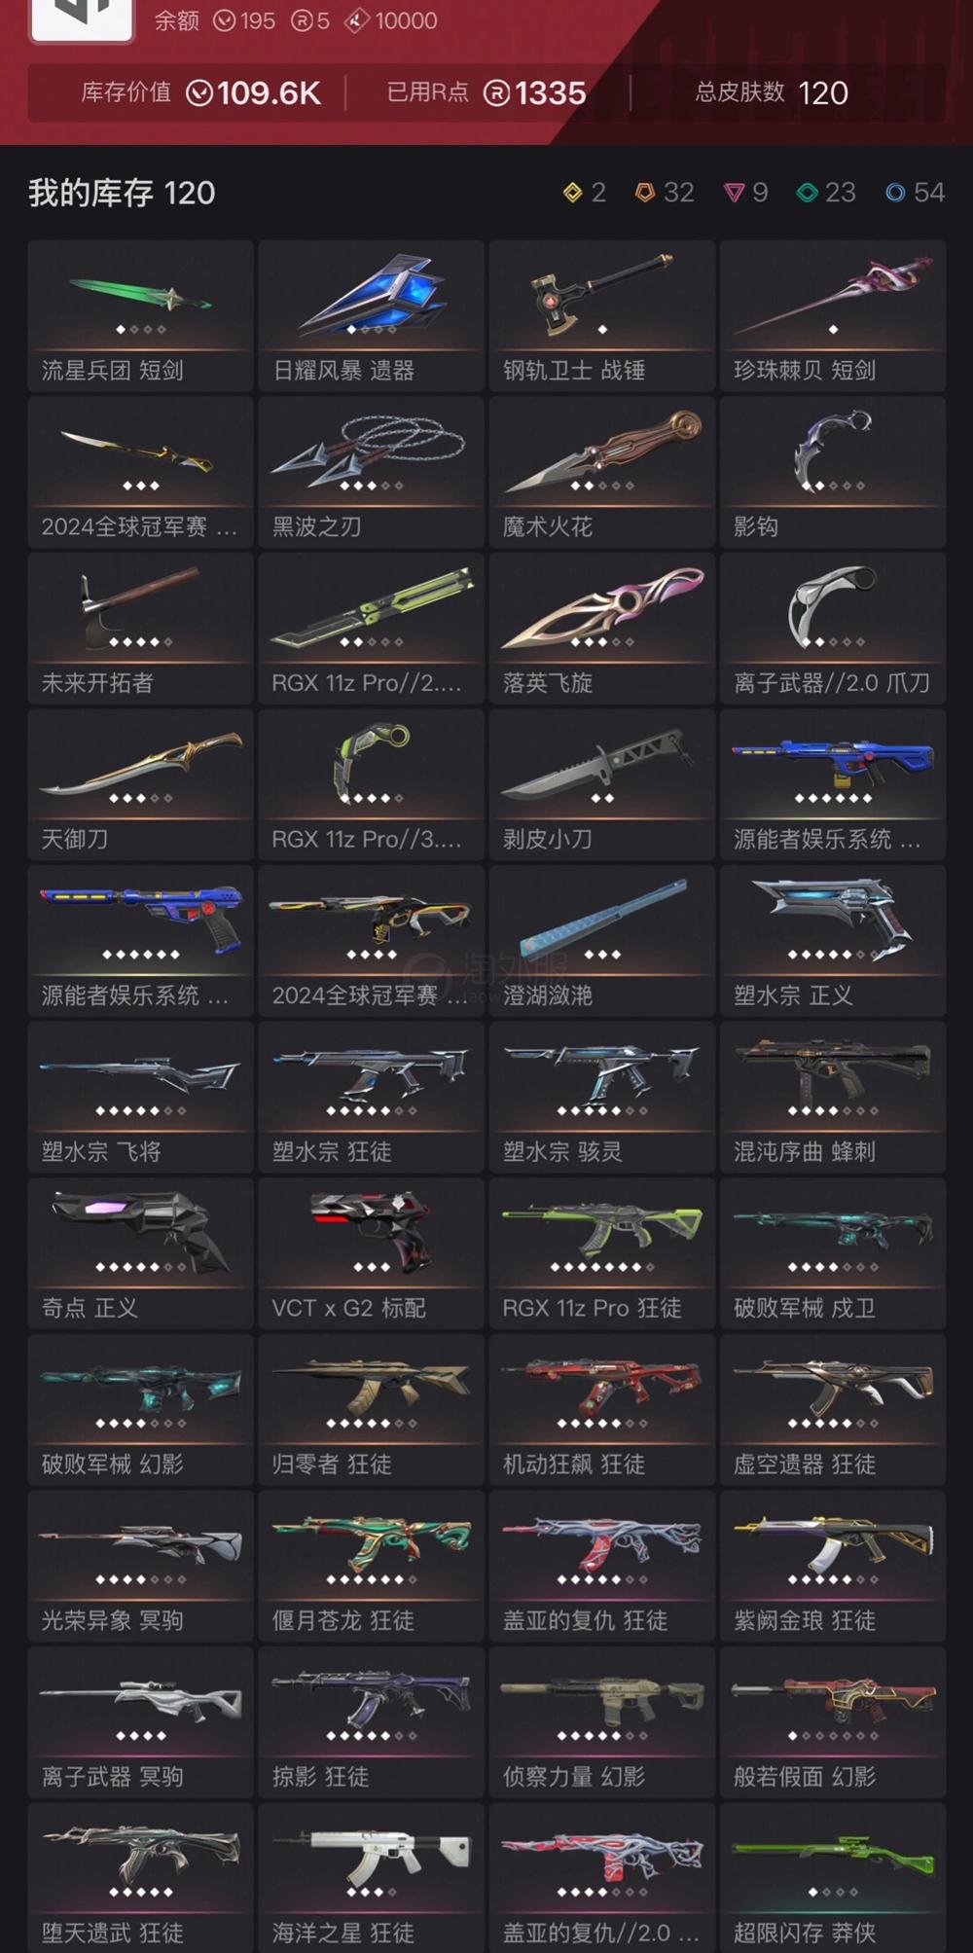Tap the VP currency icon beside 109.6K

199,93
